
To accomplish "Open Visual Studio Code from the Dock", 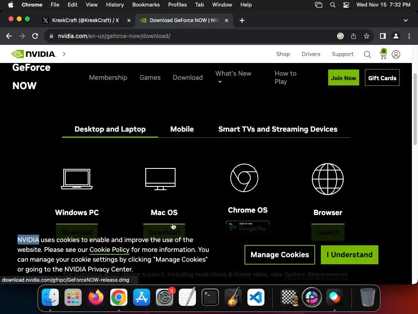I will [256, 297].
